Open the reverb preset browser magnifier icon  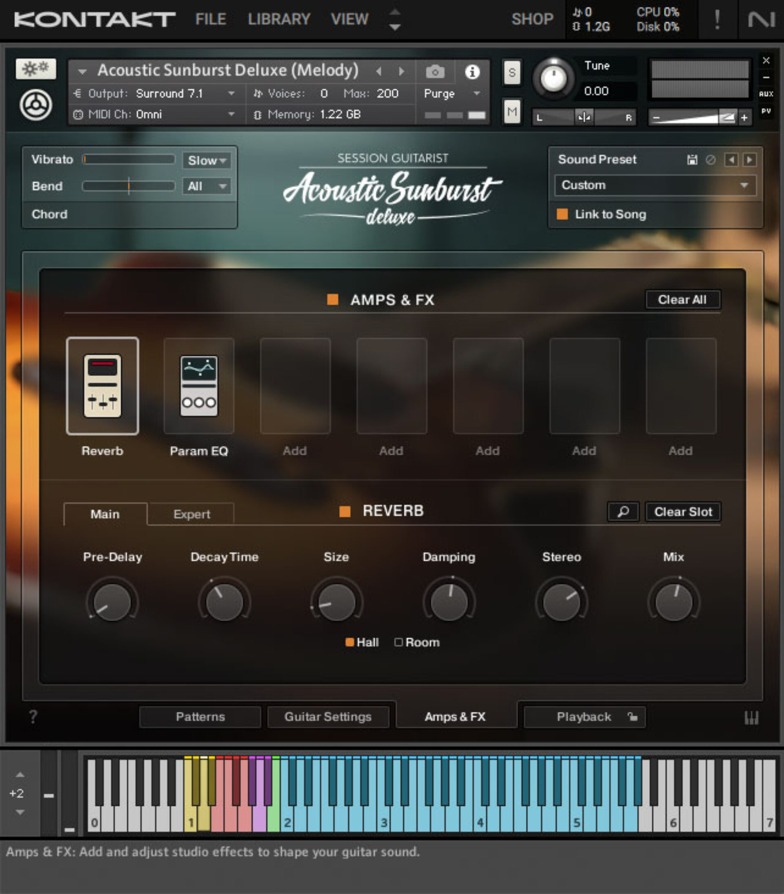tap(623, 512)
